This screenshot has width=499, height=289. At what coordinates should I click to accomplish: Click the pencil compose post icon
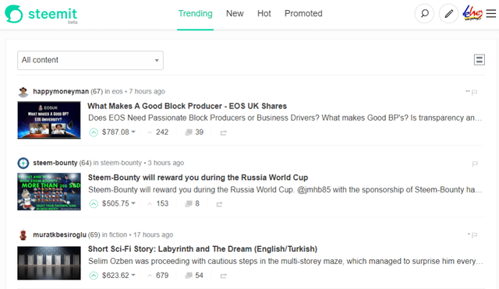[449, 14]
